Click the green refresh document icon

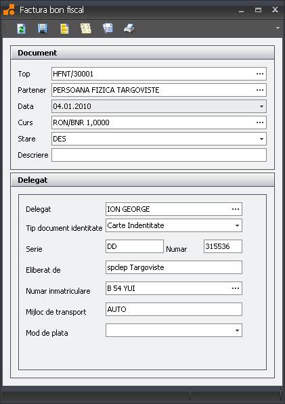point(21,28)
